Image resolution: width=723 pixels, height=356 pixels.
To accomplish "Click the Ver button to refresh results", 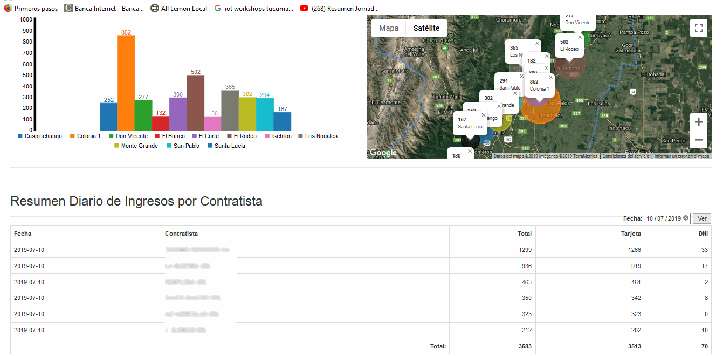I will 702,218.
